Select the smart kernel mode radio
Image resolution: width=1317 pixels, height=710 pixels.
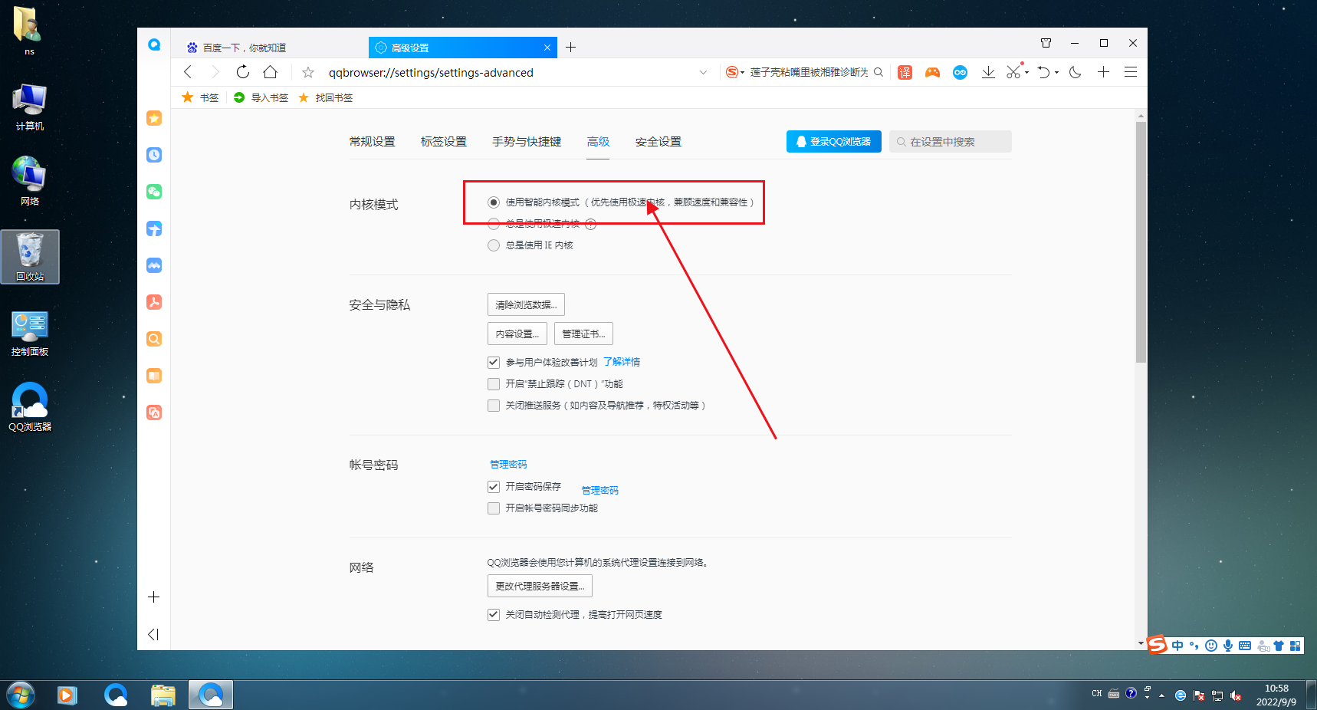point(494,202)
